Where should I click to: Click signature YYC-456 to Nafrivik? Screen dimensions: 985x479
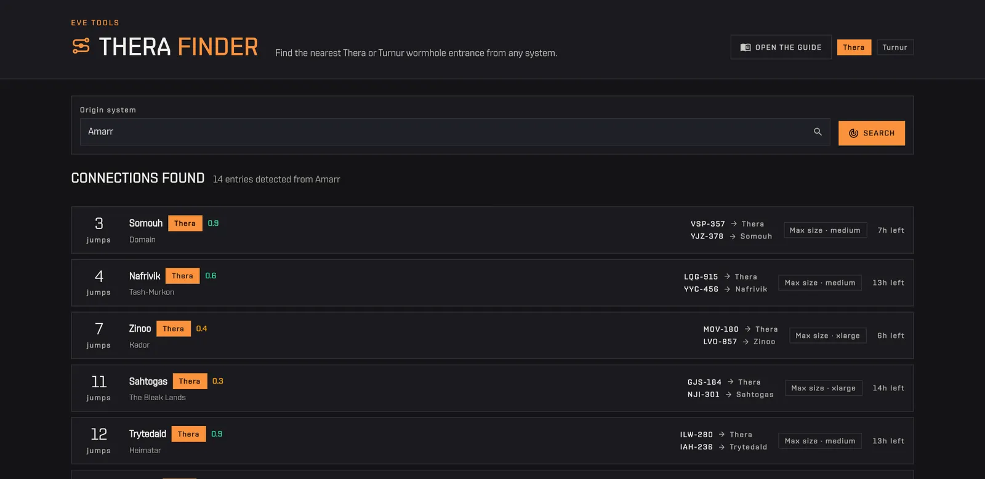tap(725, 289)
